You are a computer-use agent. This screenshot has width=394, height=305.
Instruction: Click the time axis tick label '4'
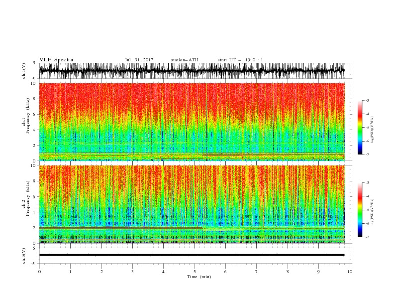(163, 272)
